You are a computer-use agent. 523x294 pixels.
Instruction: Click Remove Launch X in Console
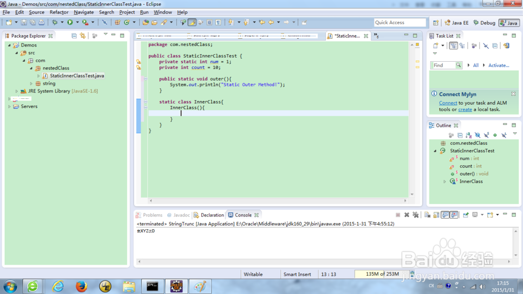pyautogui.click(x=406, y=215)
